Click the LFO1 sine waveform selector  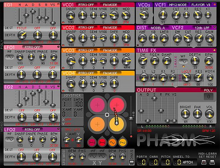(10, 57)
